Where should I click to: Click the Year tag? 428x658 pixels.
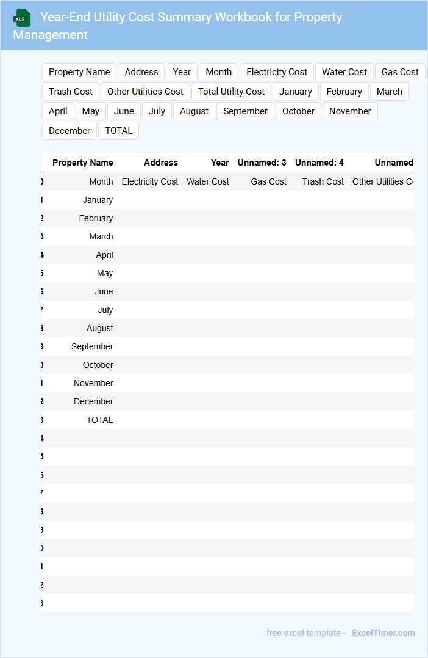(182, 72)
